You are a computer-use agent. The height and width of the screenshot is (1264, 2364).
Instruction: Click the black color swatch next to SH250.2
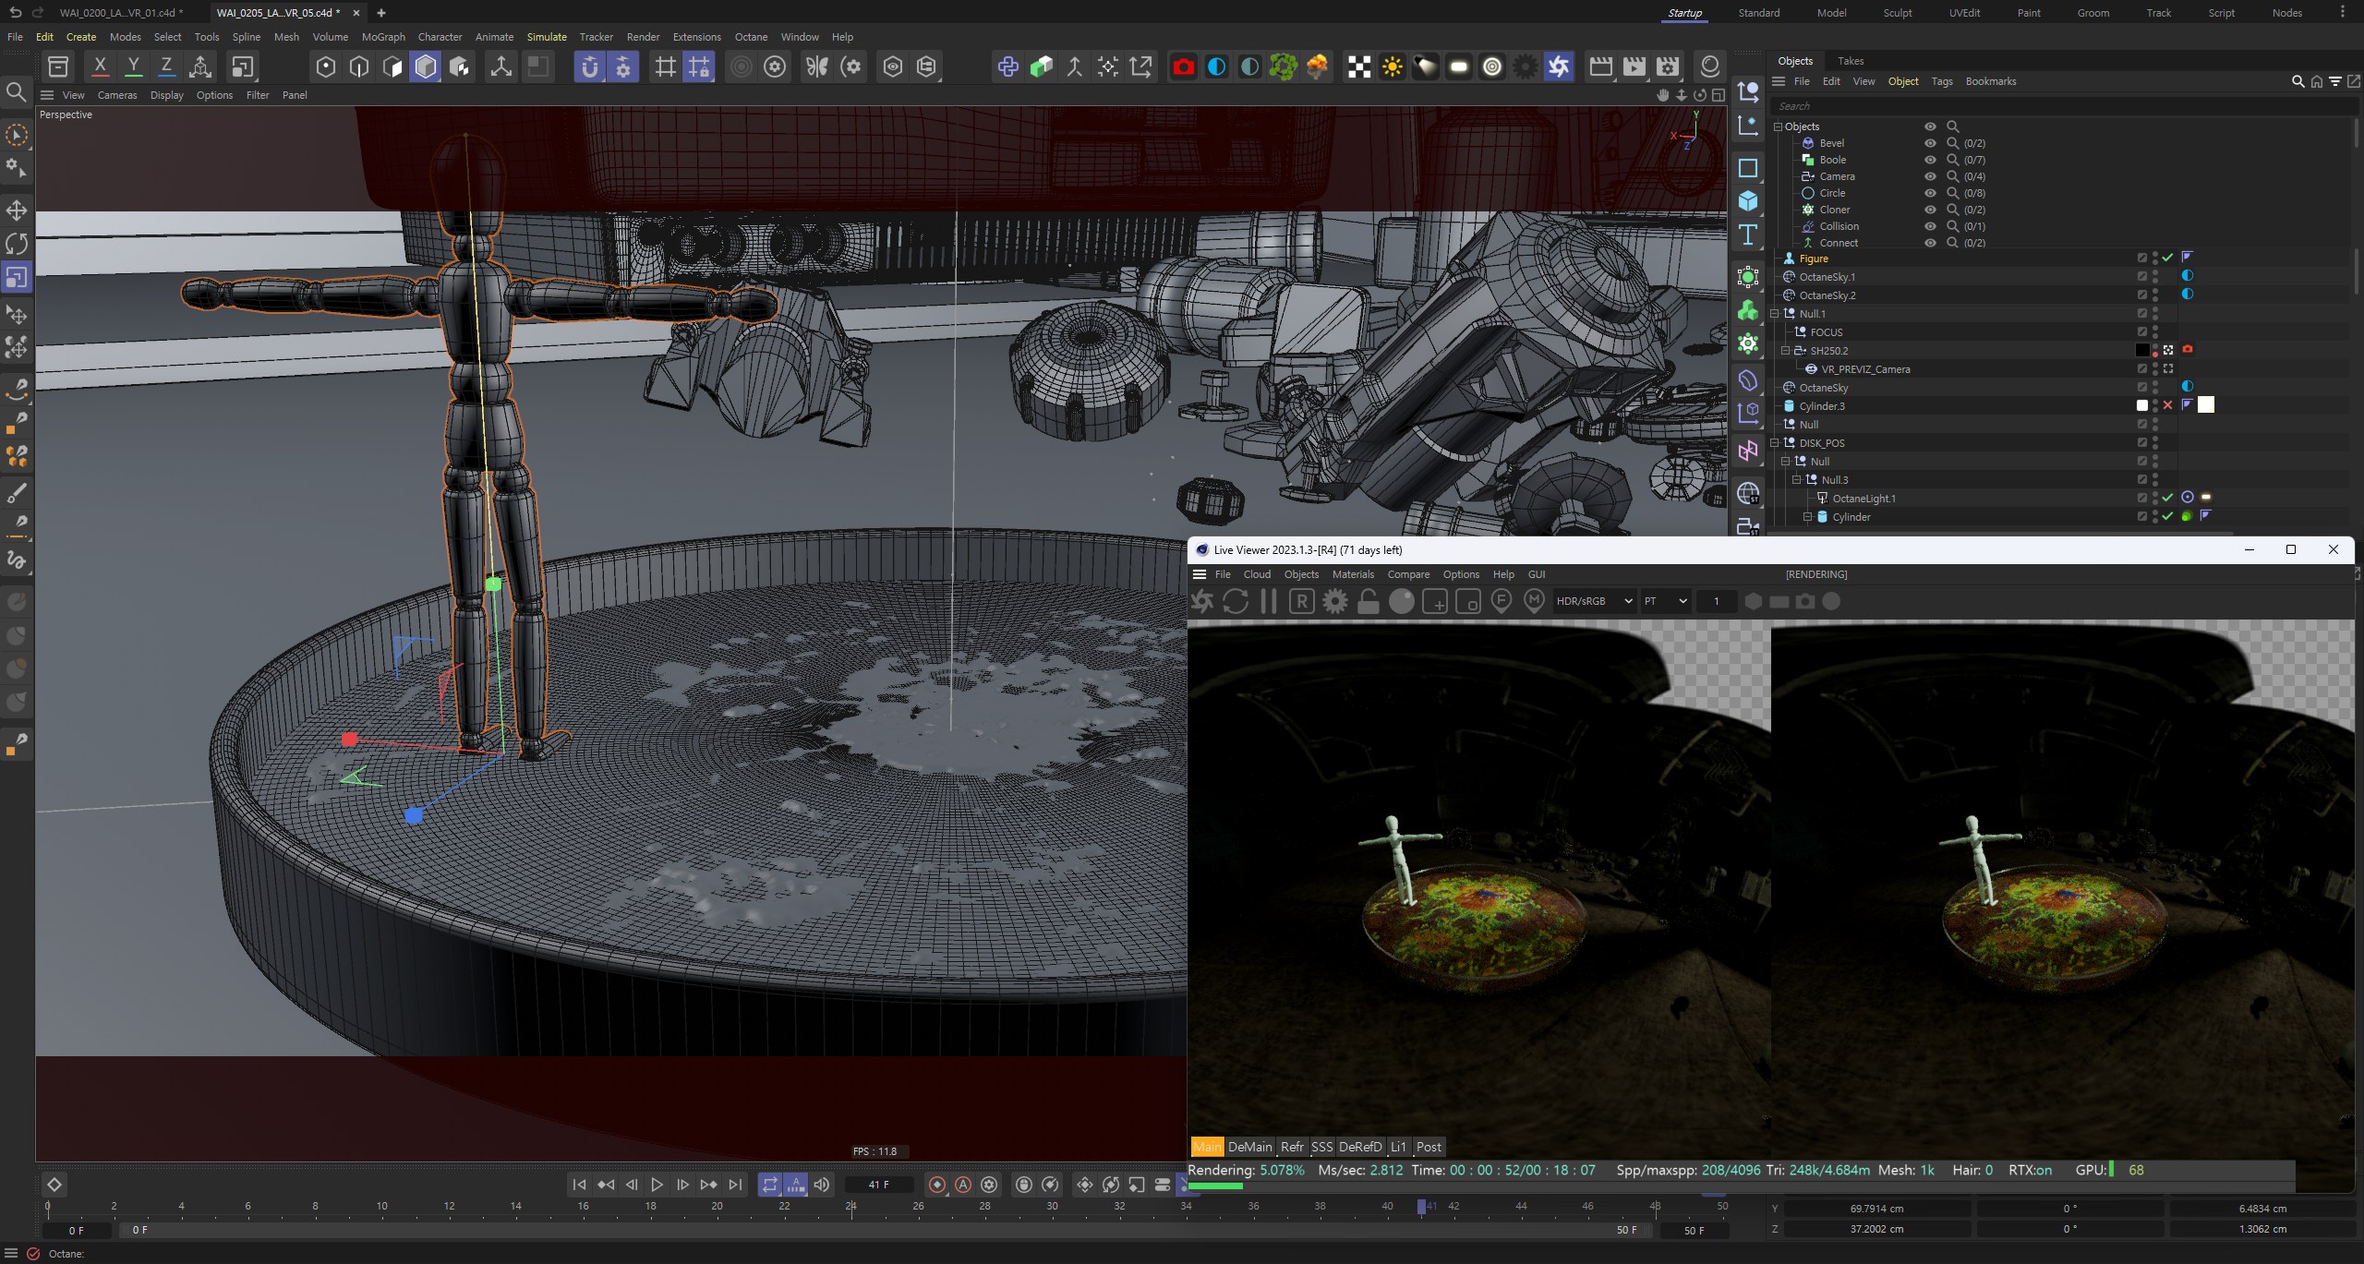[2141, 351]
